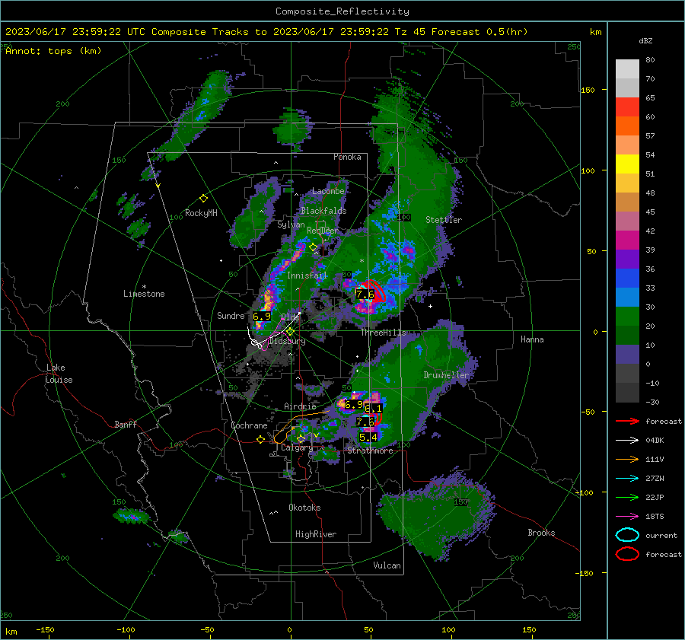
Task: Click the red swatch in the dBZ scale
Action: coord(627,107)
